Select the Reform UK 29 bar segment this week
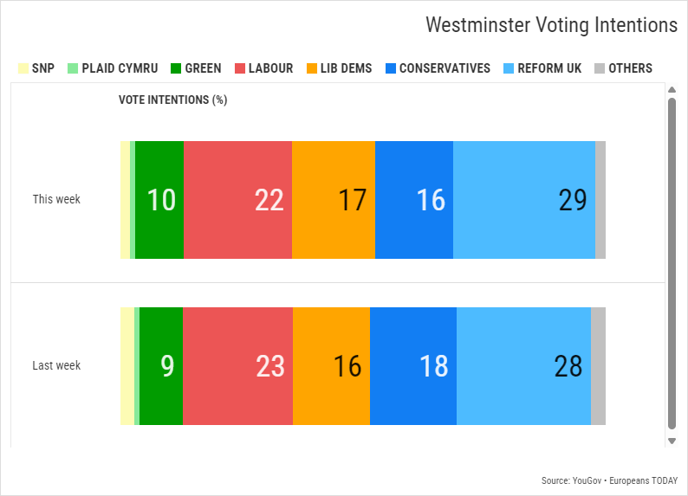This screenshot has height=496, width=688. coord(524,200)
